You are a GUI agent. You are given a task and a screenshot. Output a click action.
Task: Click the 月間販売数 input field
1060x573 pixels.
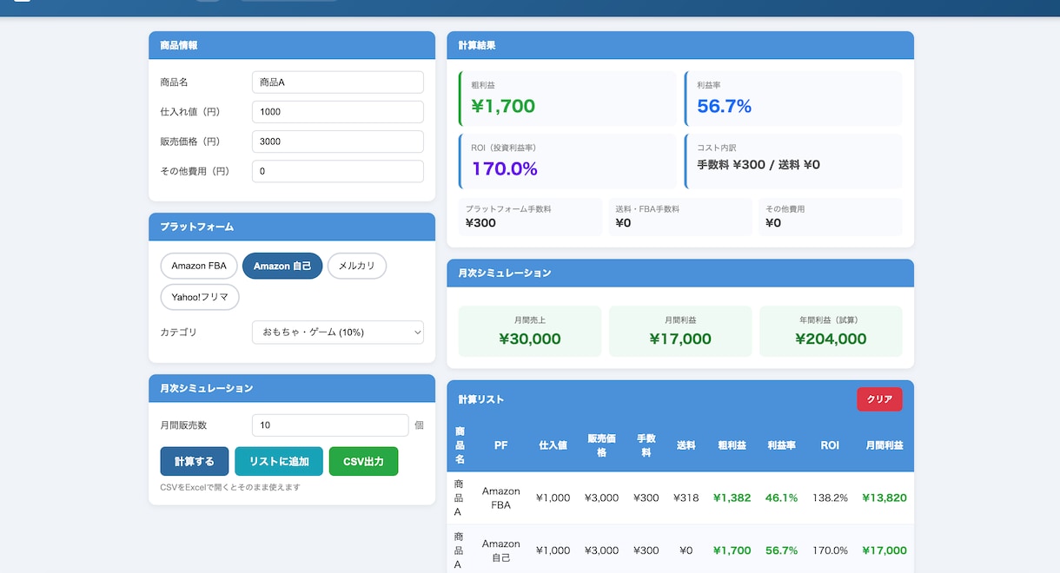330,425
